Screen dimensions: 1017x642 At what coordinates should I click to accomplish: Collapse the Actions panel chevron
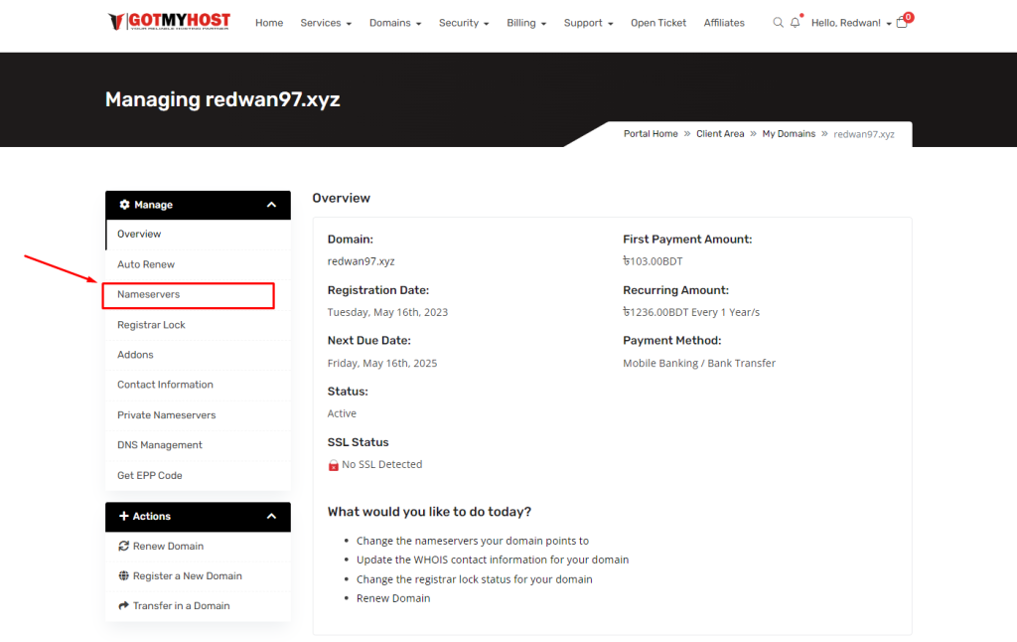[x=271, y=516]
